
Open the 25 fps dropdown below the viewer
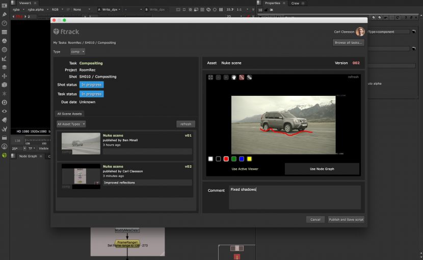pyautogui.click(x=19, y=148)
